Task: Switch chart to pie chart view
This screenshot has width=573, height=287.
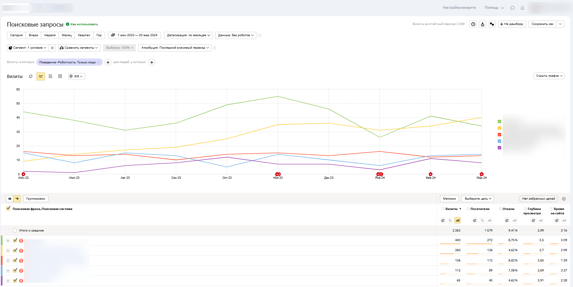Action: [x=31, y=76]
